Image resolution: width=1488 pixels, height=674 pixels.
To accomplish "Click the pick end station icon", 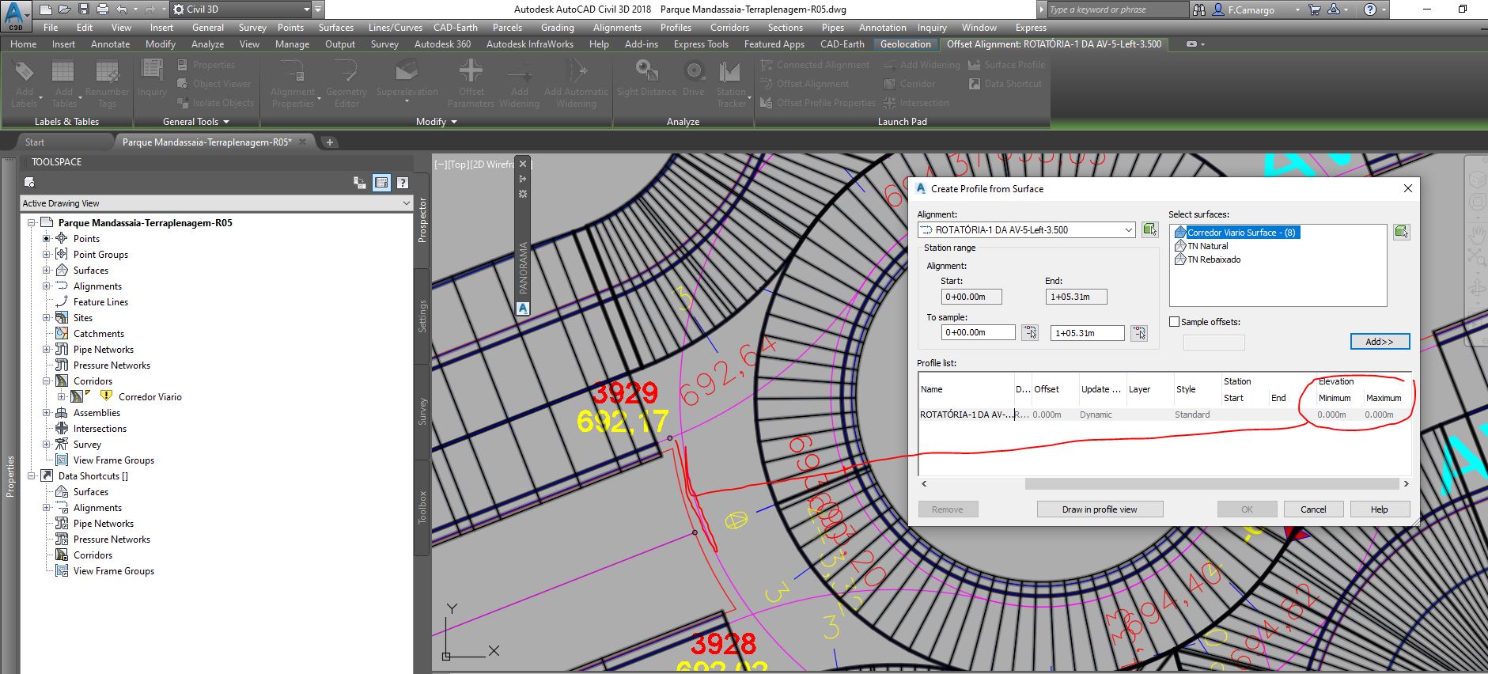I will tap(1138, 333).
